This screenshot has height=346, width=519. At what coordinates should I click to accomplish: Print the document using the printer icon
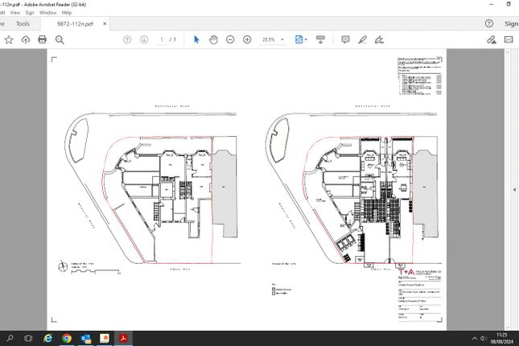[x=43, y=39]
